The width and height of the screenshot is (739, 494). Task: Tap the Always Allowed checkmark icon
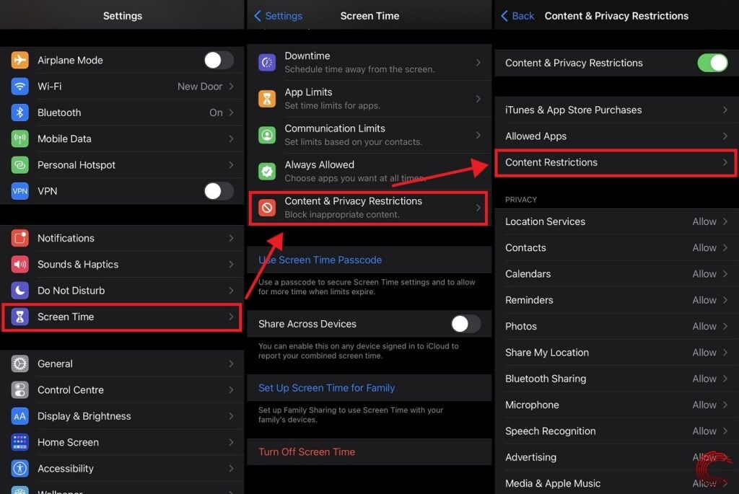click(x=267, y=172)
